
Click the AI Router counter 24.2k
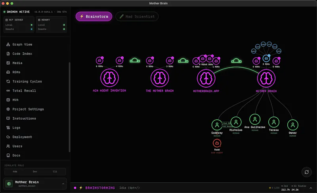pyautogui.click(x=295, y=189)
